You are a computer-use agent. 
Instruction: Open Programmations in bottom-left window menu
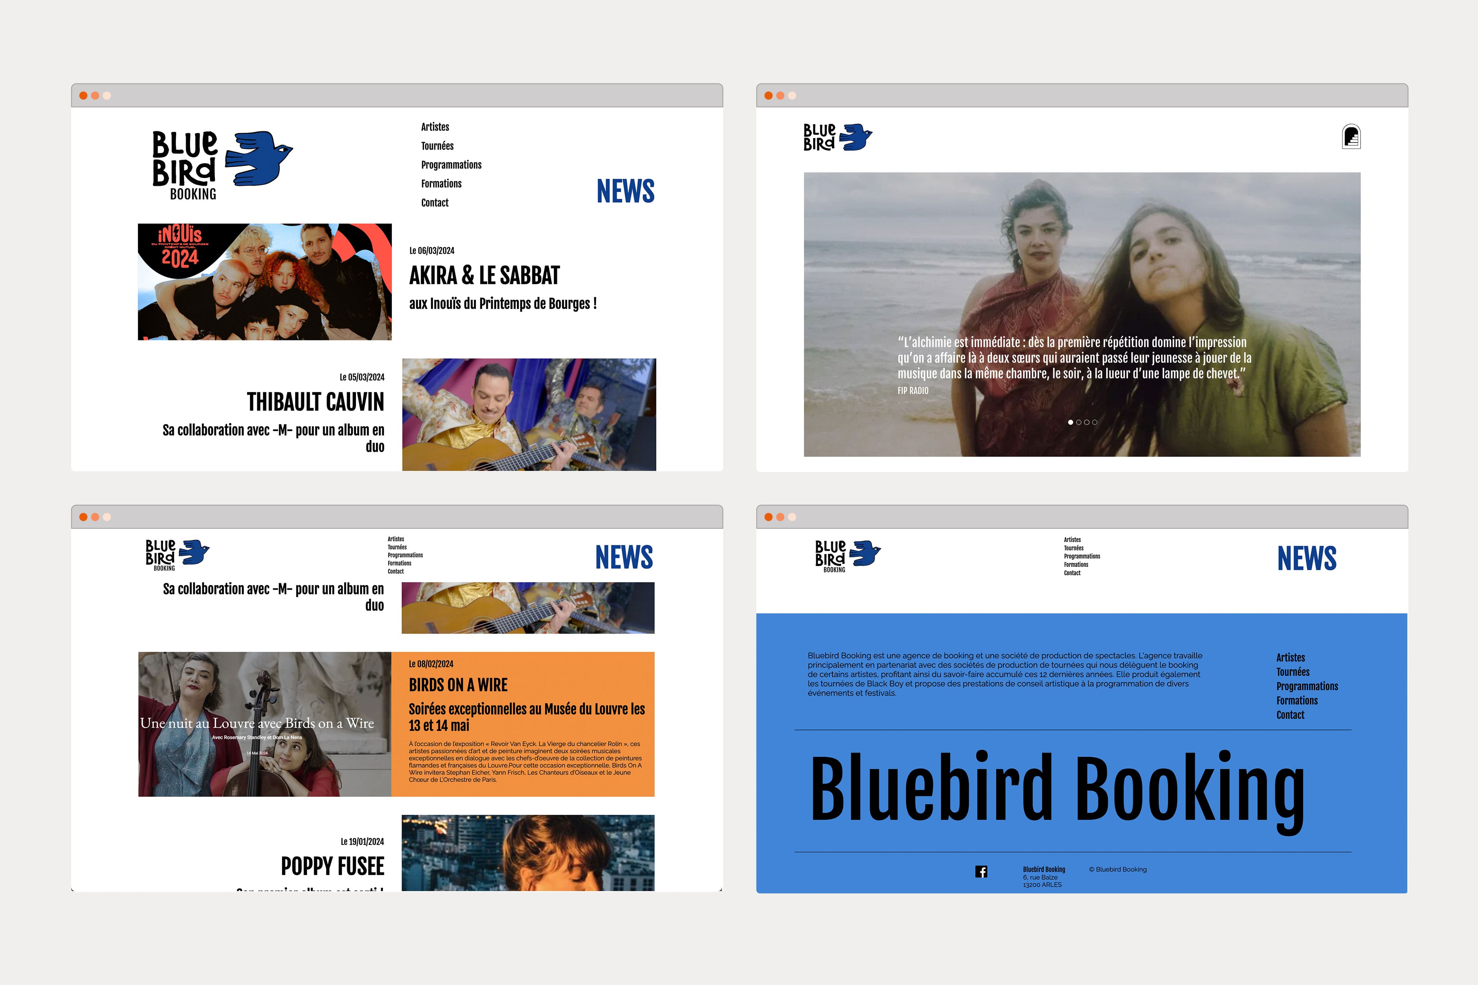[405, 555]
